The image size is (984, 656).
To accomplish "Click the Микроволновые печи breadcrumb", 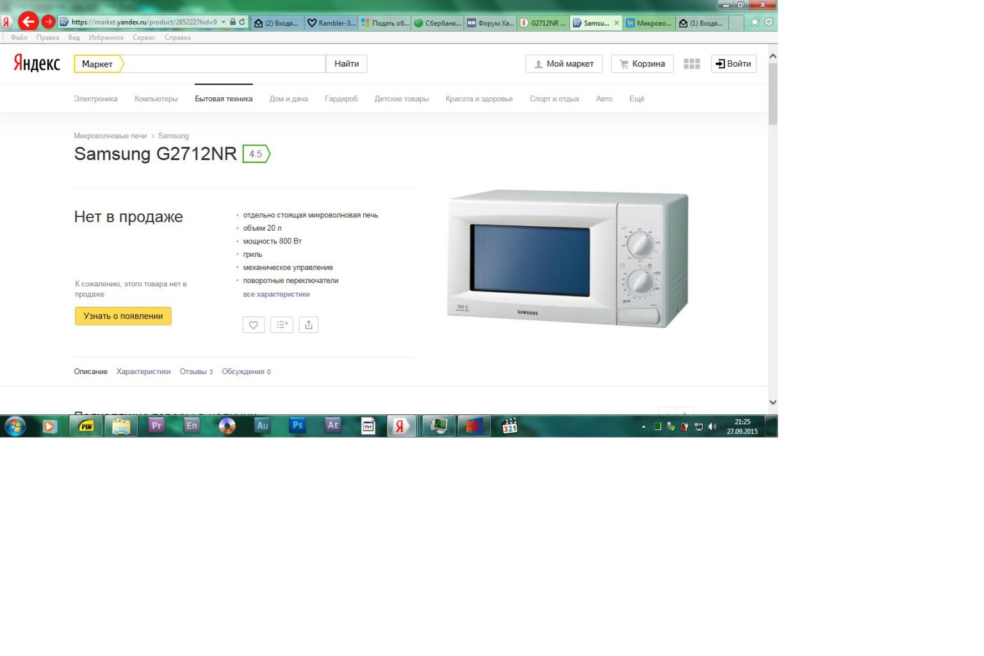I will 110,136.
